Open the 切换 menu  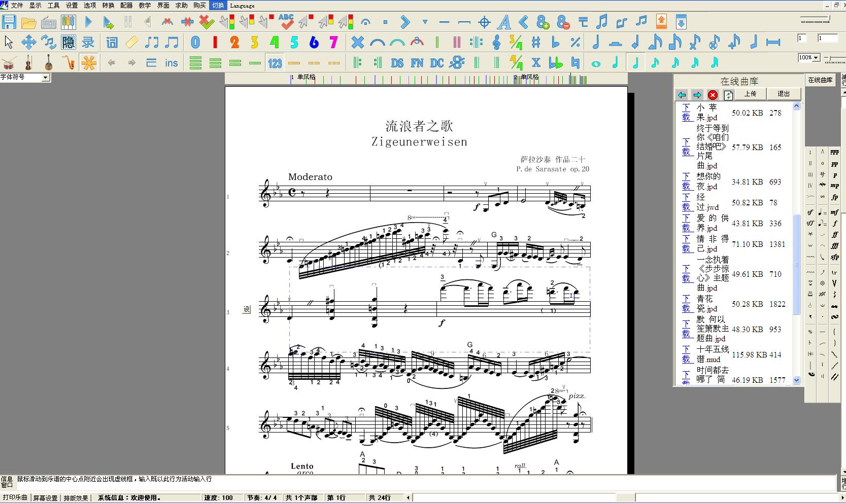point(218,6)
